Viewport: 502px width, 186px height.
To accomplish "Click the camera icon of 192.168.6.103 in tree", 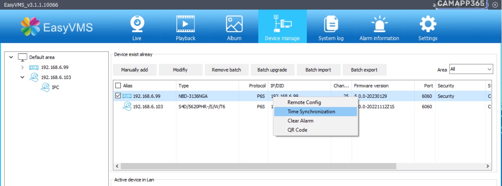I will (34, 77).
